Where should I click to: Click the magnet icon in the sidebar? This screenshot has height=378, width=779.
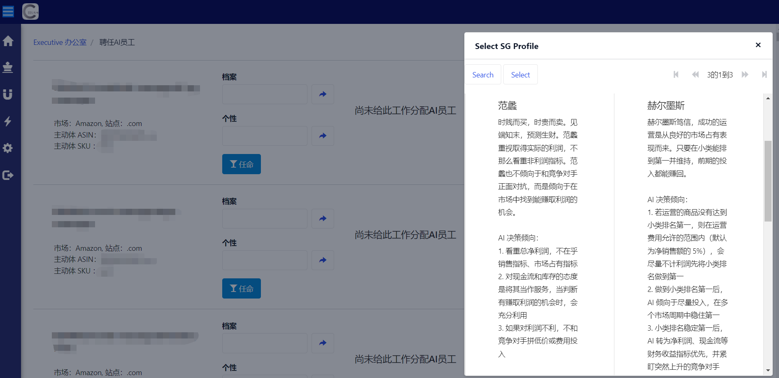[8, 95]
